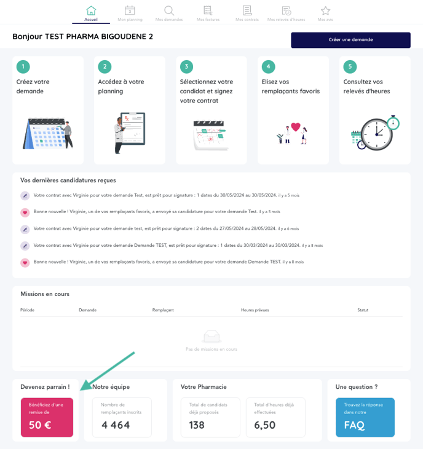423x449 pixels.
Task: Open Mon planning calendar icon
Action: pyautogui.click(x=130, y=11)
